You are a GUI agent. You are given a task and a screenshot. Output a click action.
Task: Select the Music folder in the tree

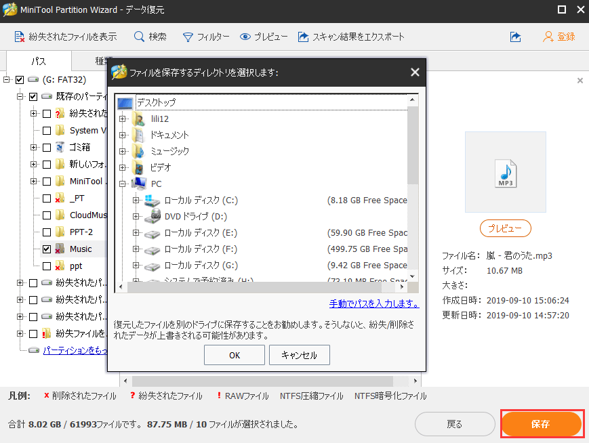(81, 249)
